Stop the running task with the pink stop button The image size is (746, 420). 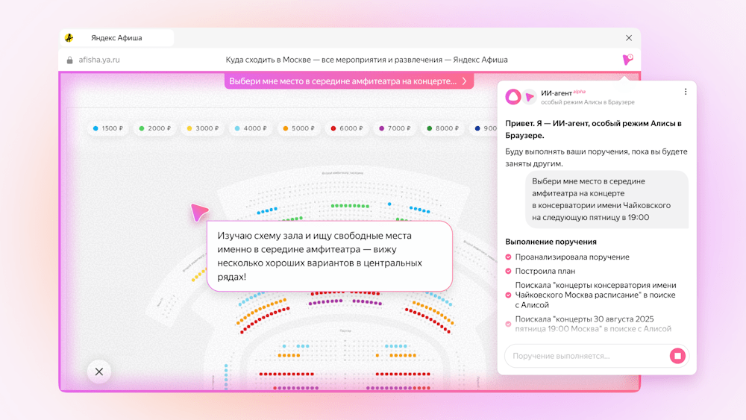point(677,356)
